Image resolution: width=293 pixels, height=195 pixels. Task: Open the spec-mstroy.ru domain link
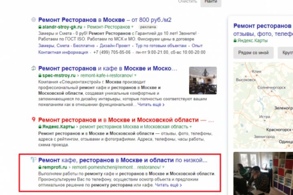click(59, 76)
